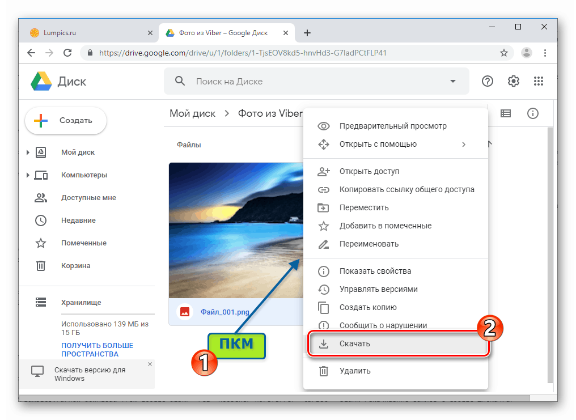Click the search magnifier icon
The image size is (576, 420).
point(180,80)
